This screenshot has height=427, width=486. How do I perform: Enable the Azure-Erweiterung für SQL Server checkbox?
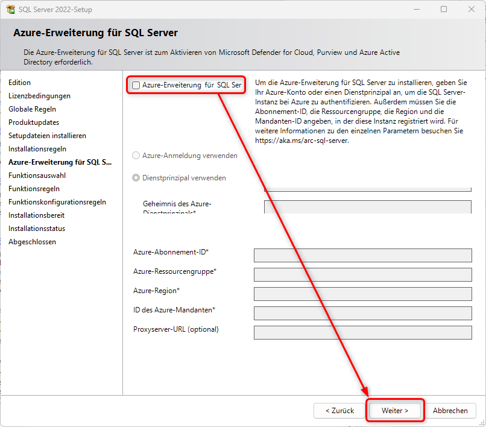pyautogui.click(x=136, y=85)
